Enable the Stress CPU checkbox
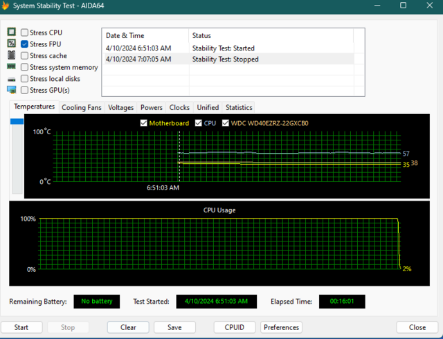The width and height of the screenshot is (443, 339). (25, 33)
